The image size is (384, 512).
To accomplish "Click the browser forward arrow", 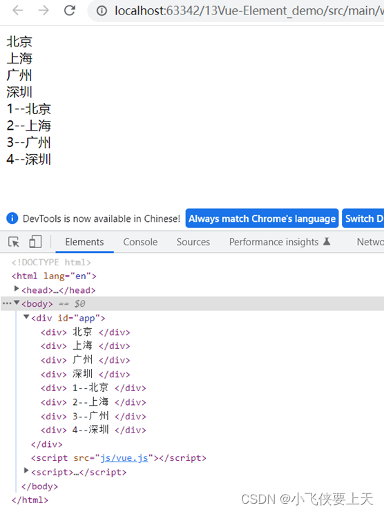I will tap(44, 10).
